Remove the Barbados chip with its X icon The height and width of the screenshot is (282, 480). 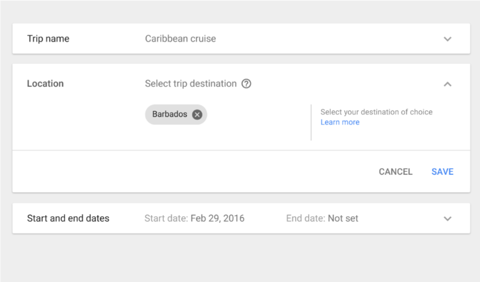click(x=197, y=114)
